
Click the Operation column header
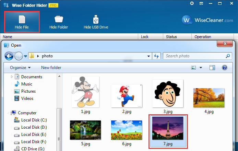coord(213,37)
